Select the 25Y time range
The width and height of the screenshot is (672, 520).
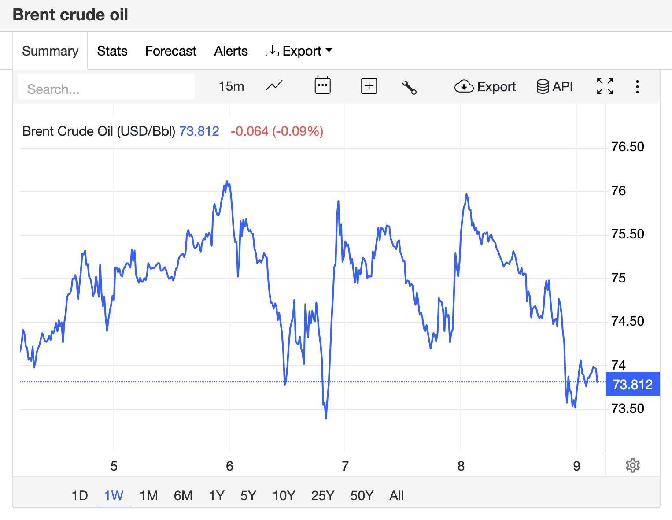323,496
